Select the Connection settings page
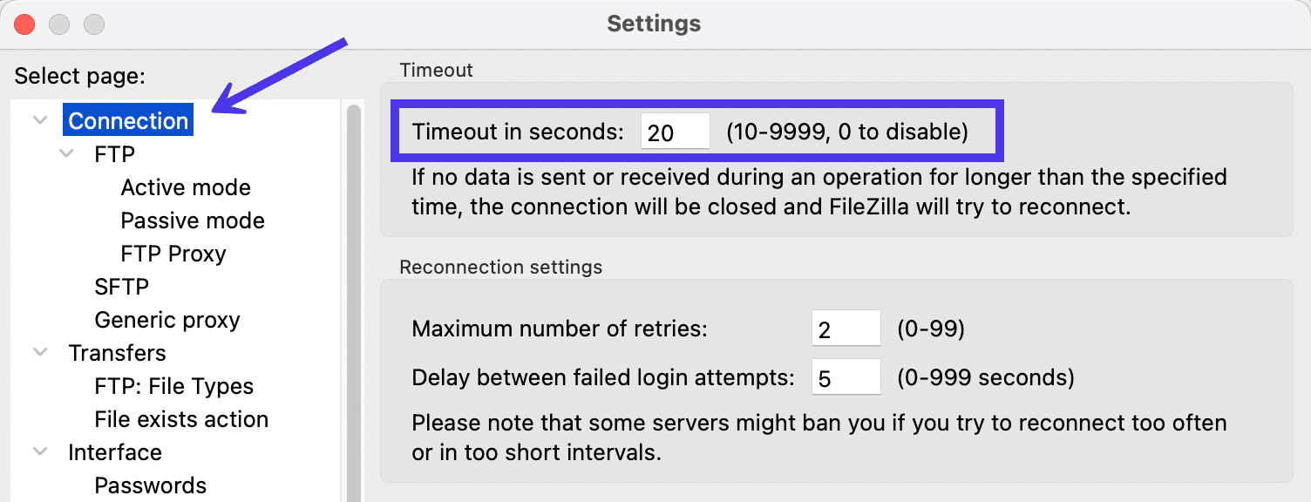 (x=127, y=120)
